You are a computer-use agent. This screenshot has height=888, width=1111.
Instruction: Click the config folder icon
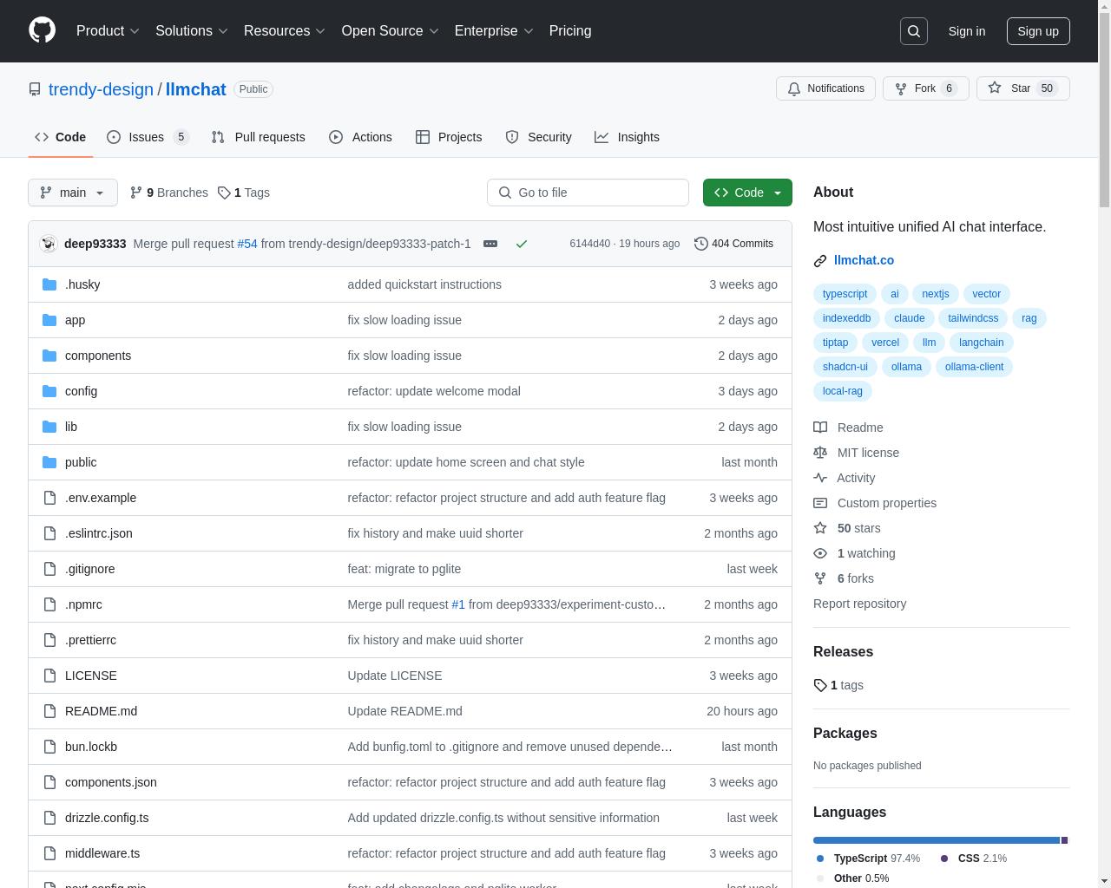(49, 391)
